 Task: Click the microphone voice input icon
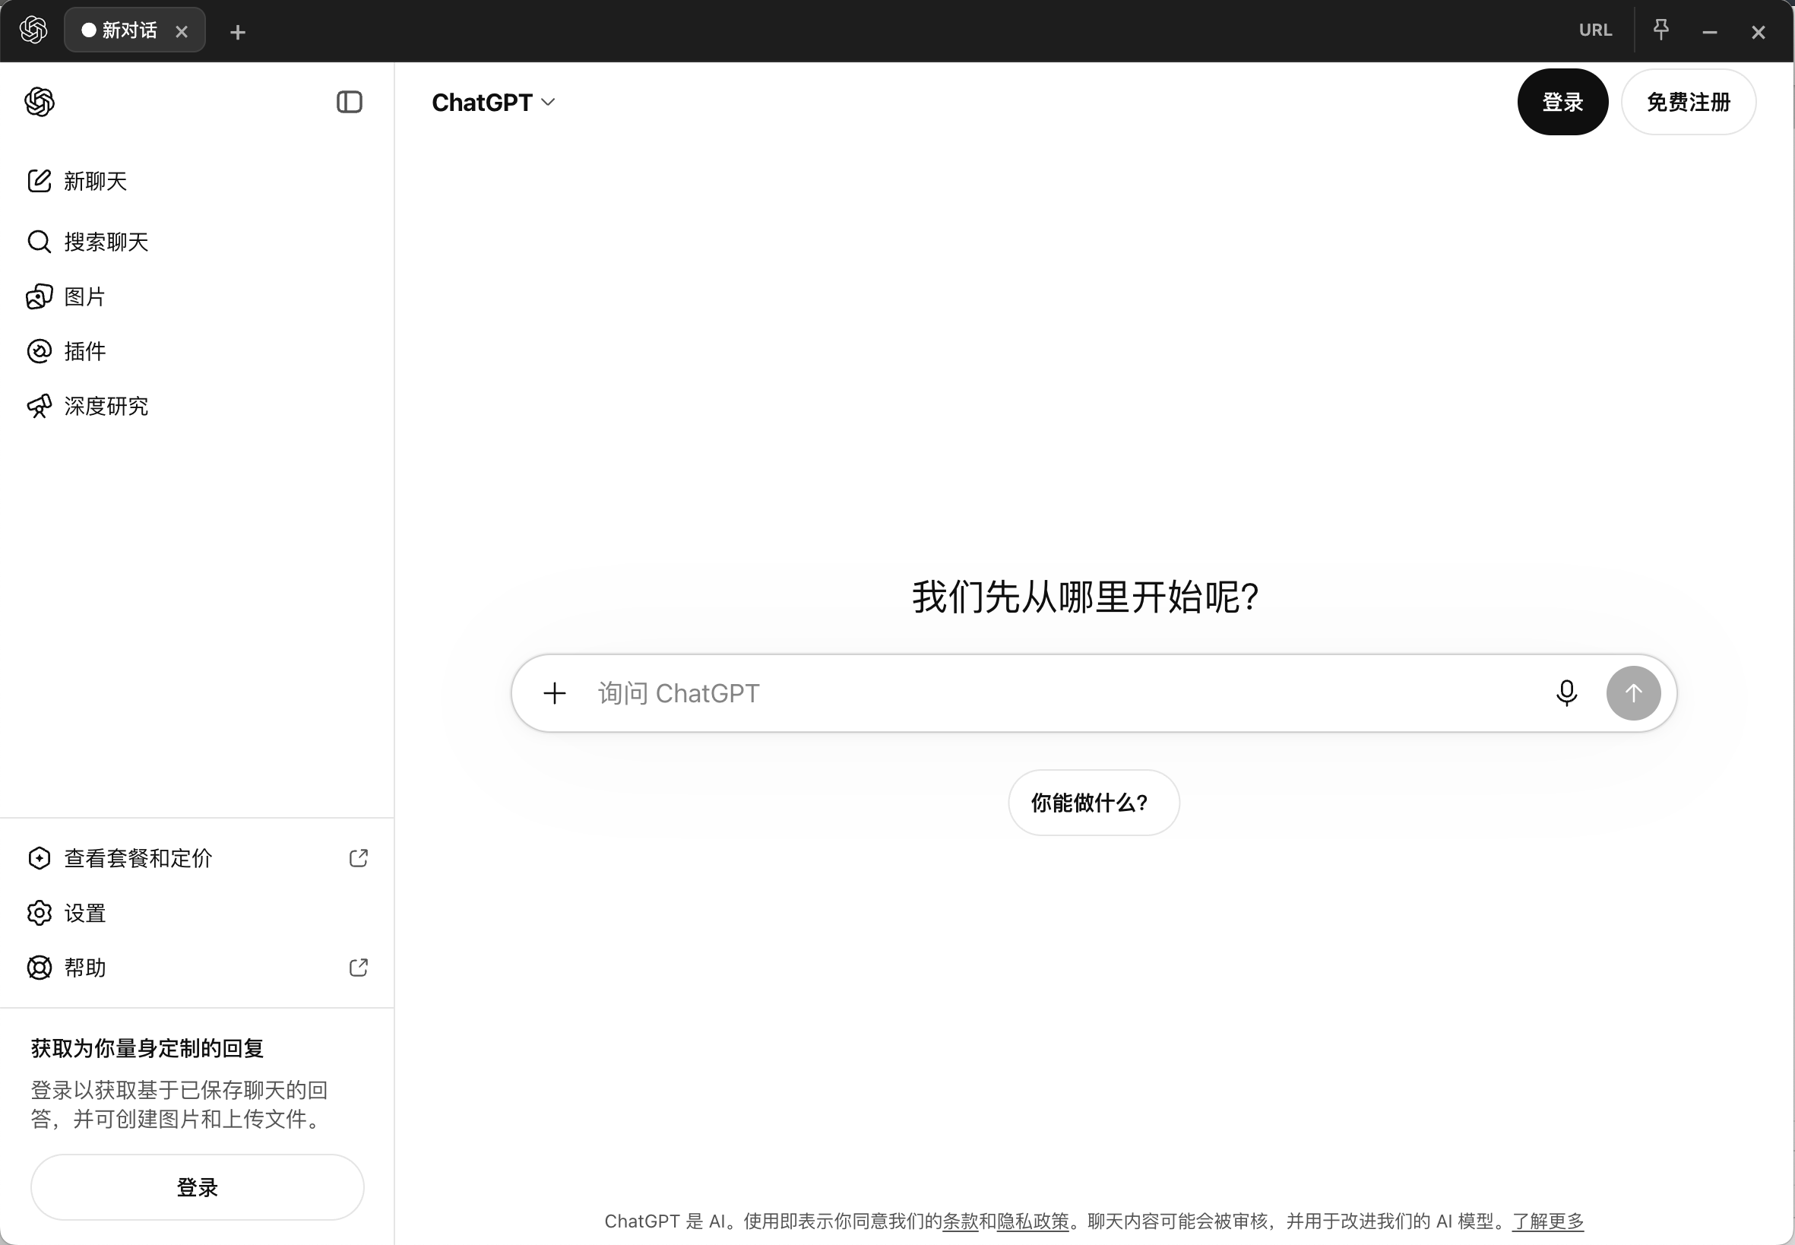coord(1566,692)
